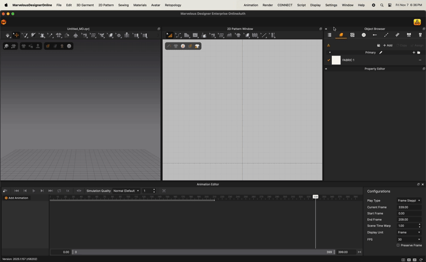426x262 pixels.
Task: Toggle the FABRIC 1 checkmark
Action: click(x=328, y=60)
